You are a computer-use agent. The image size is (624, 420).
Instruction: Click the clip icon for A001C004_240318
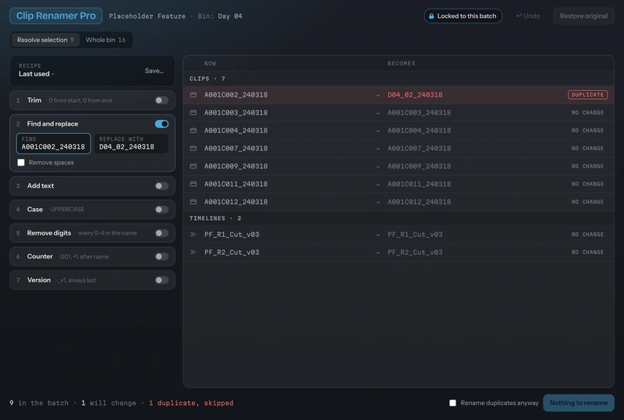click(193, 130)
